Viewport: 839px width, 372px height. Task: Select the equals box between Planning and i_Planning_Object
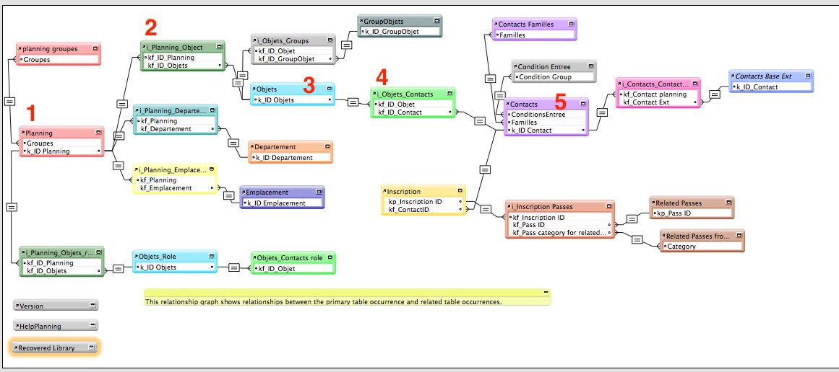(122, 104)
